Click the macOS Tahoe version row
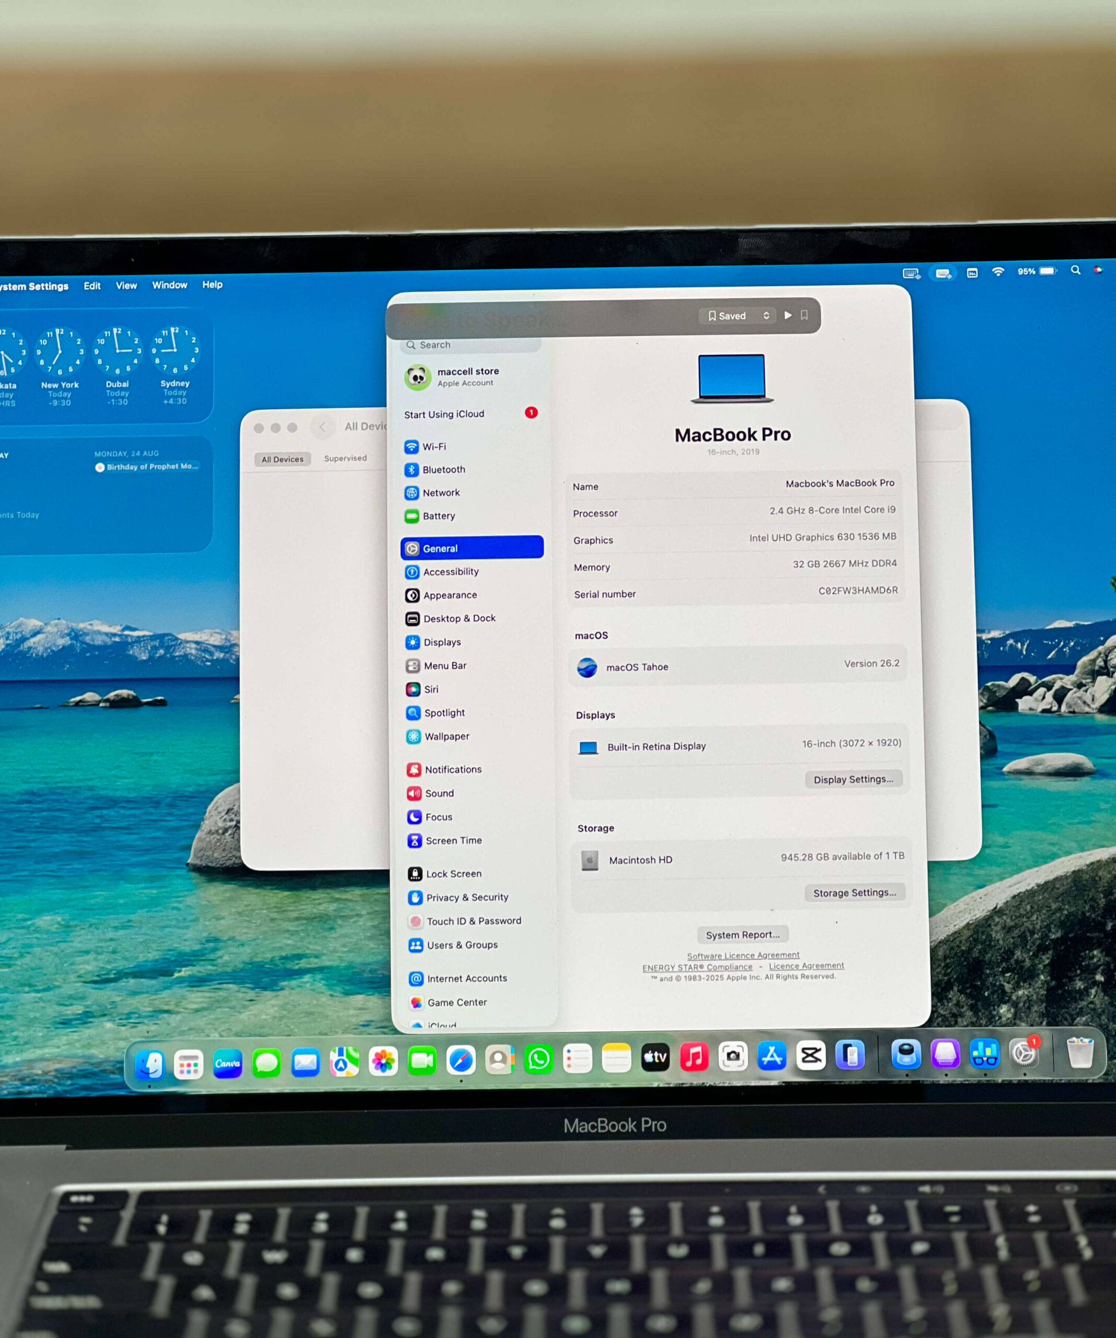This screenshot has height=1338, width=1116. click(738, 666)
